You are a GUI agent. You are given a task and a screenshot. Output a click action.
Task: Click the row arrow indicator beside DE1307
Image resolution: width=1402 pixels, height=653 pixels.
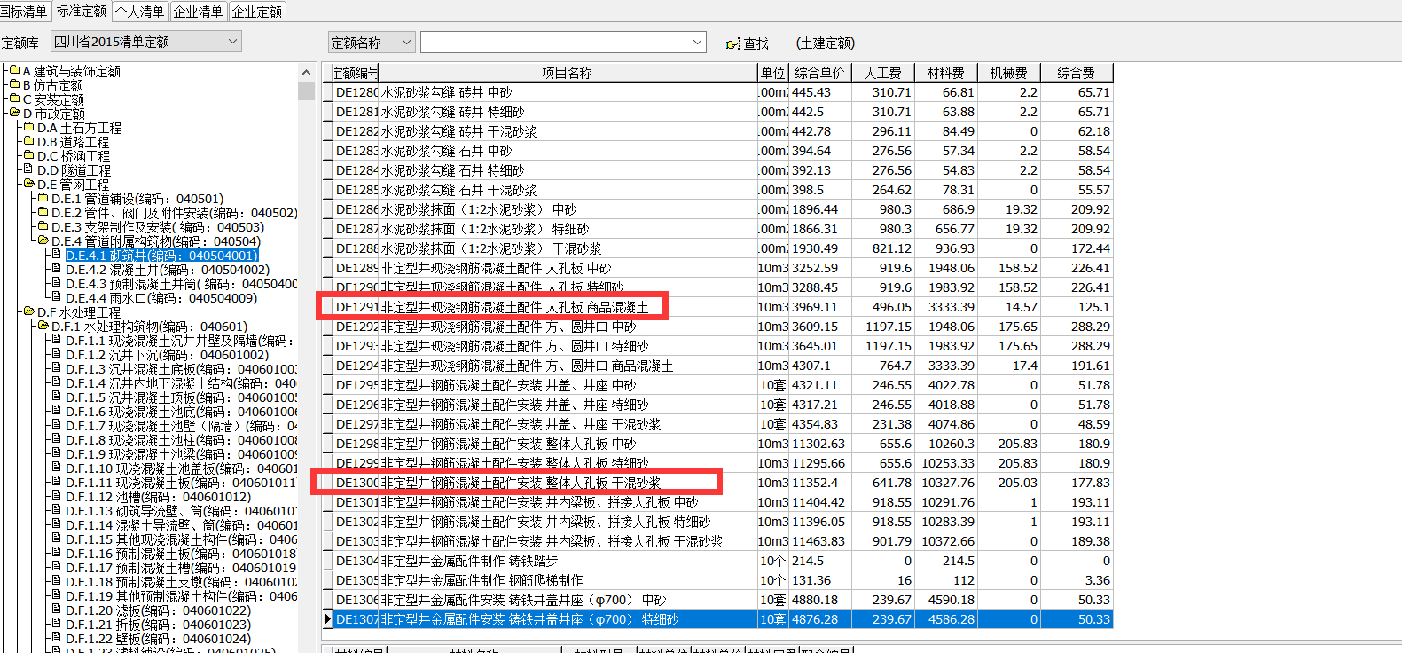[x=328, y=619]
